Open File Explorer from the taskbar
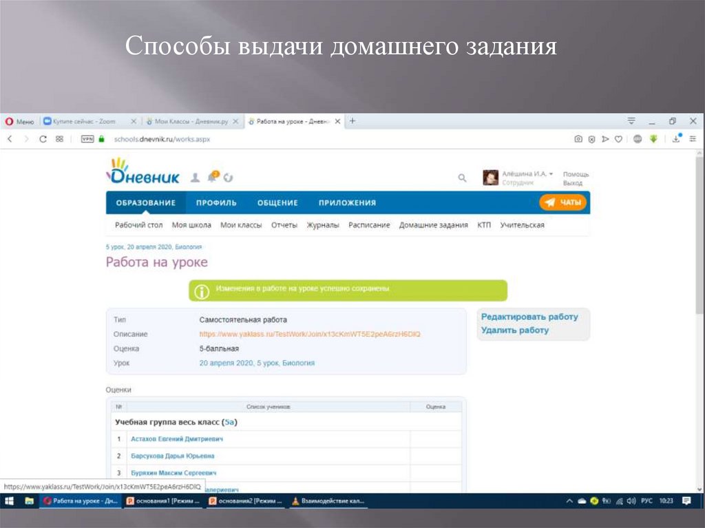This screenshot has height=528, width=705. [29, 501]
